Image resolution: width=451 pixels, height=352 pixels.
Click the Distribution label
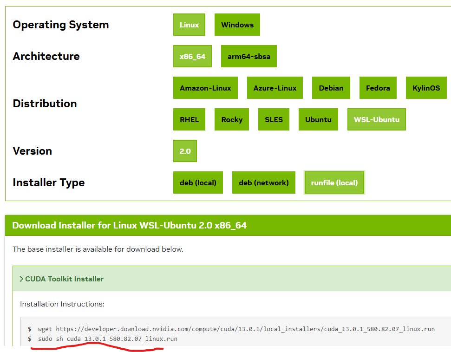(45, 104)
